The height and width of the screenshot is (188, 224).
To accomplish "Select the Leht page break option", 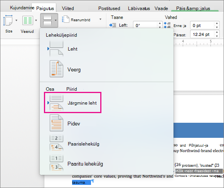I will pos(64,49).
